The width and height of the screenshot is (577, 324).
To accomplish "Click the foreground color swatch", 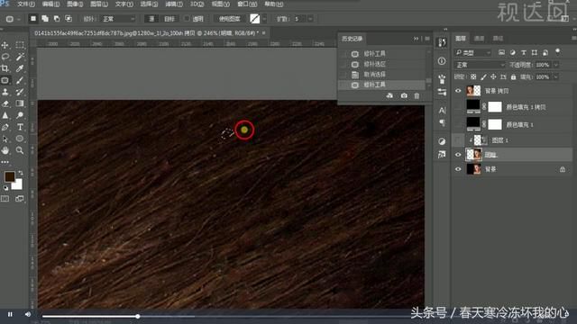I will pyautogui.click(x=9, y=176).
